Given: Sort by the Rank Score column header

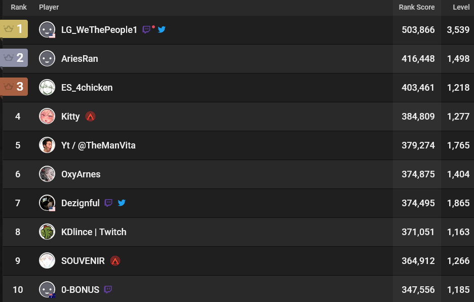Looking at the screenshot, I should tap(416, 8).
